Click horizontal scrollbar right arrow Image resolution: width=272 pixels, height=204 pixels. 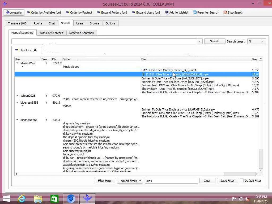[x=257, y=174]
